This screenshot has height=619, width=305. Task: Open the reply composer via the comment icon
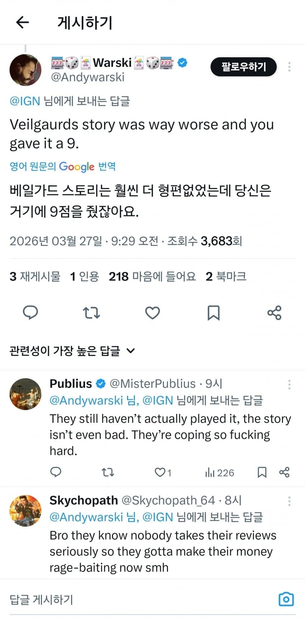click(x=30, y=313)
